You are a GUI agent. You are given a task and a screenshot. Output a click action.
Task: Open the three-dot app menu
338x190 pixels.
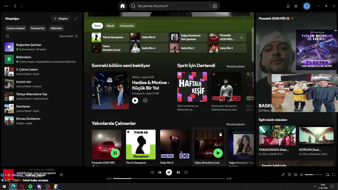tap(6, 6)
